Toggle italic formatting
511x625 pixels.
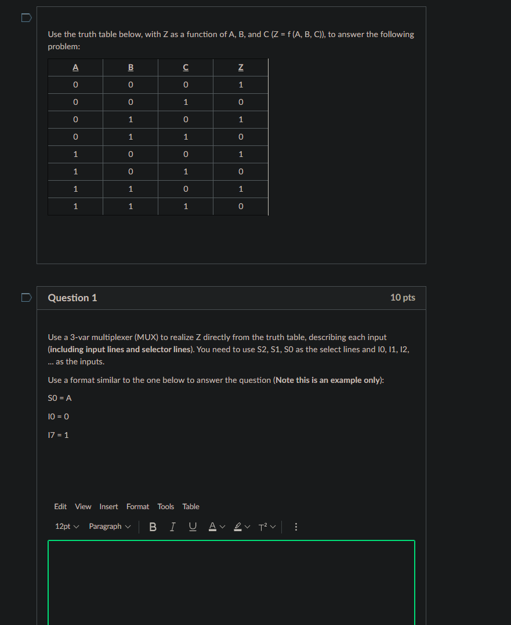172,527
